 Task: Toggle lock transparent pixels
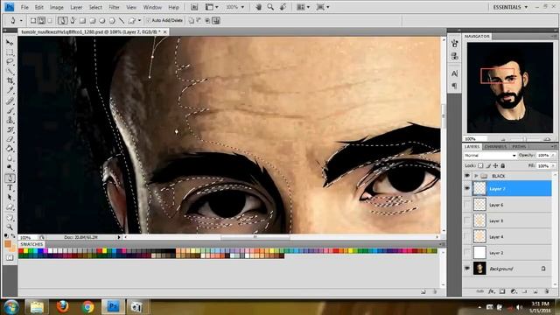[480, 165]
